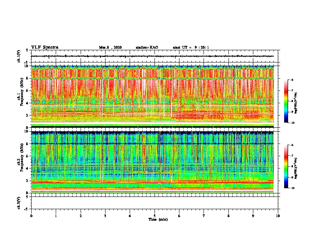
Task: Click the ch.1 frequency tick label "6"
Action: [27, 91]
